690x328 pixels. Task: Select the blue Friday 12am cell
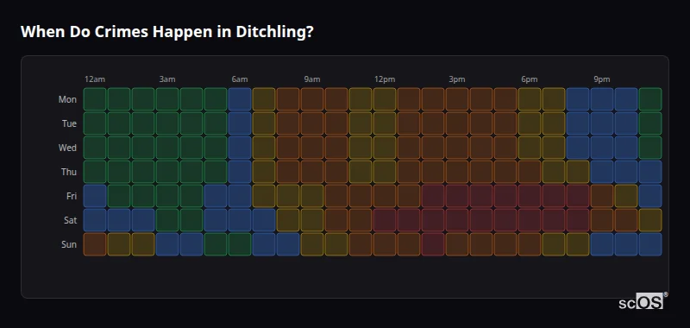pos(95,196)
